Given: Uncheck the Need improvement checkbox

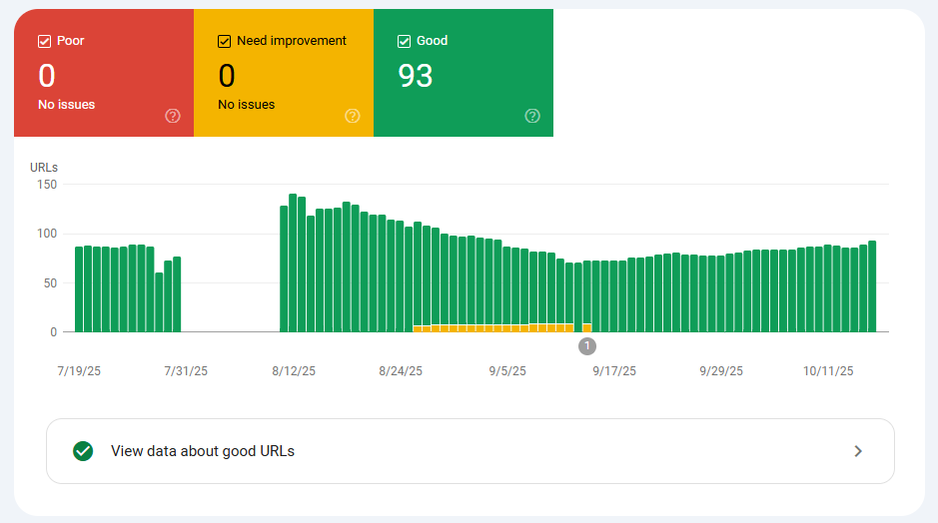Looking at the screenshot, I should (x=224, y=41).
